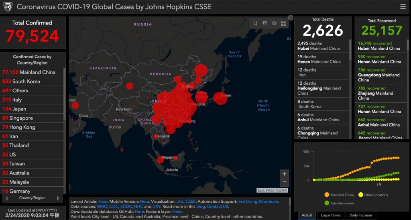This screenshot has width=411, height=220.
Task: Toggle Total Recovered legend series
Action: [x=339, y=203]
